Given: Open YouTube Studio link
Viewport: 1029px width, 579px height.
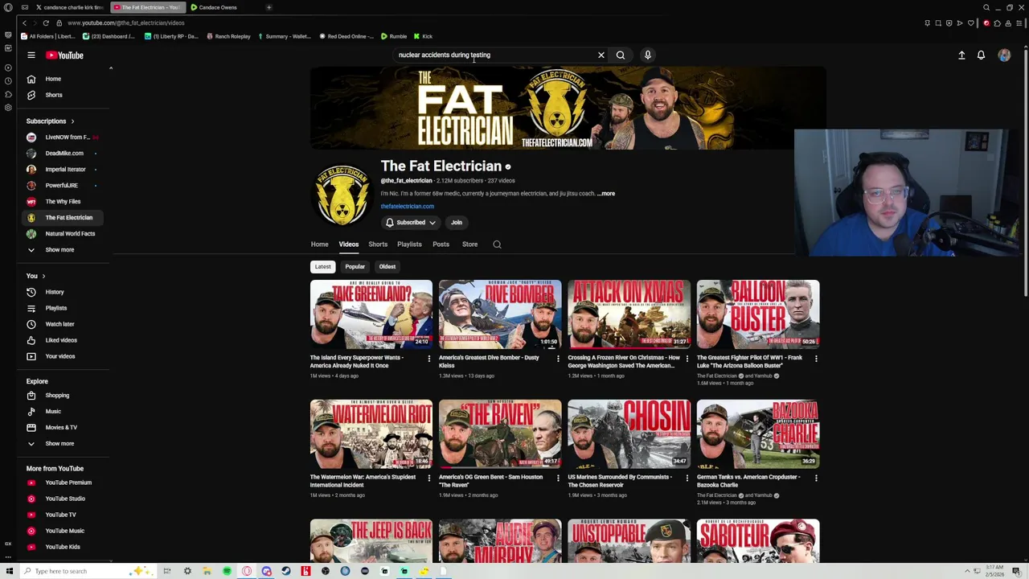Looking at the screenshot, I should coord(64,499).
